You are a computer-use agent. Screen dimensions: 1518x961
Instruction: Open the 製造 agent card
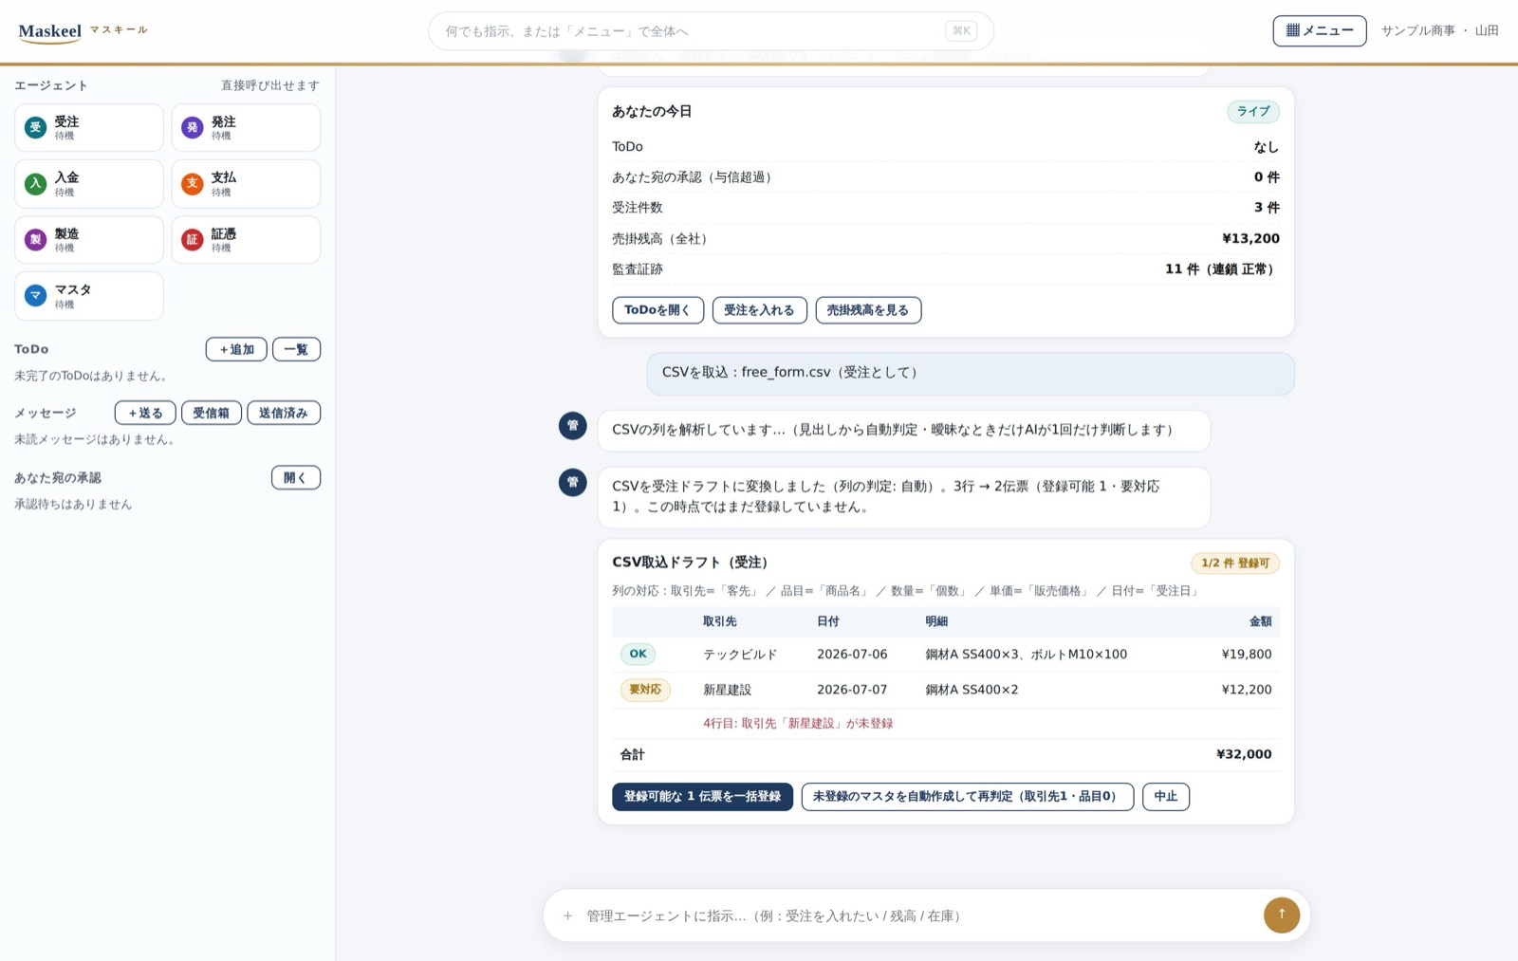89,239
